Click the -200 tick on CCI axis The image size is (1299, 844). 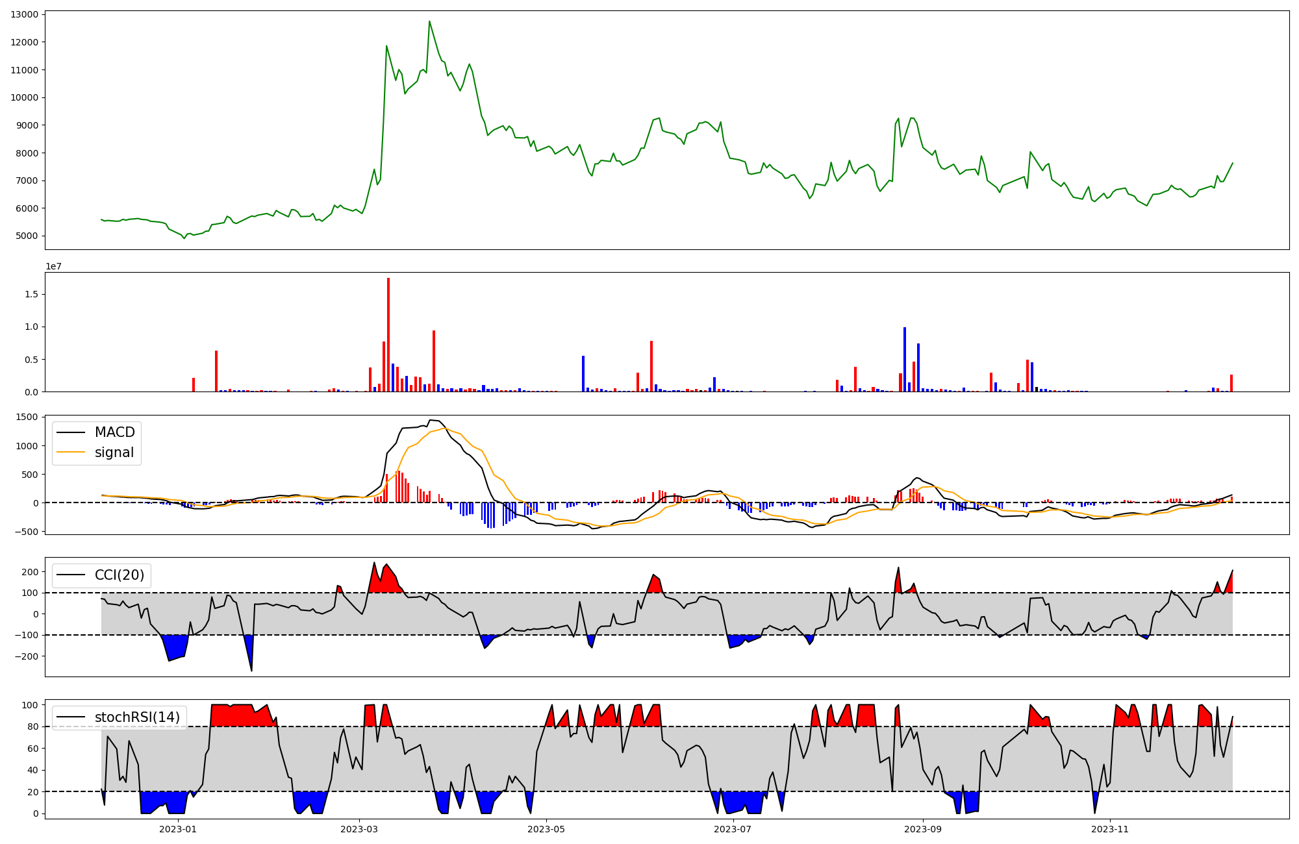pos(25,656)
